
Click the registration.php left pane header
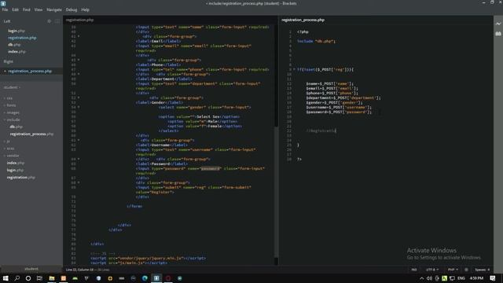(79, 20)
